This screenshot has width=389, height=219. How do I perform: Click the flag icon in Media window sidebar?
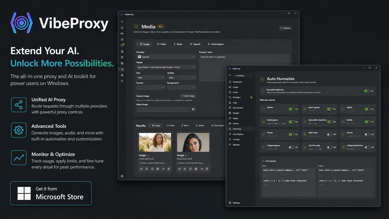[x=122, y=81]
